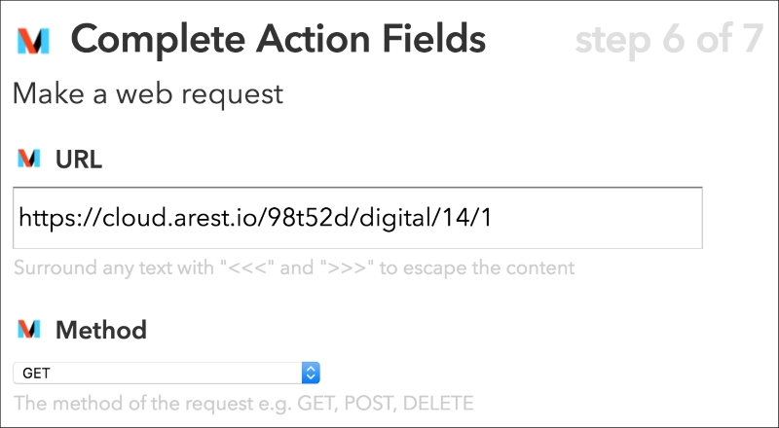Focus the URL input field
This screenshot has height=428, width=779.
click(357, 218)
